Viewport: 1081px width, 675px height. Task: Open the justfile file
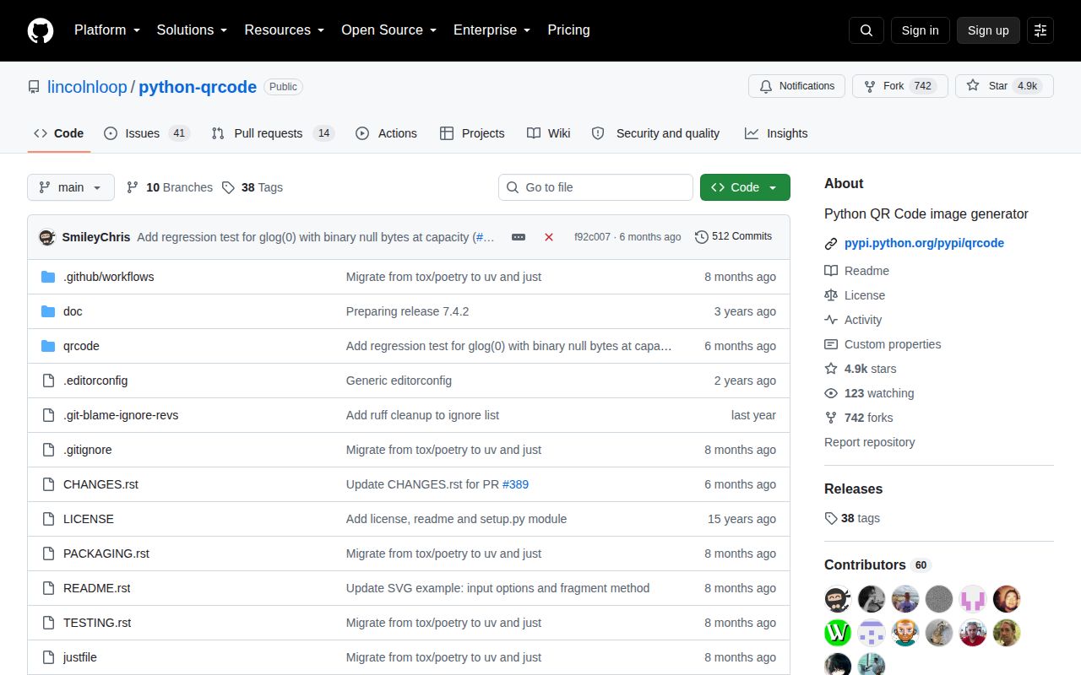pos(80,657)
